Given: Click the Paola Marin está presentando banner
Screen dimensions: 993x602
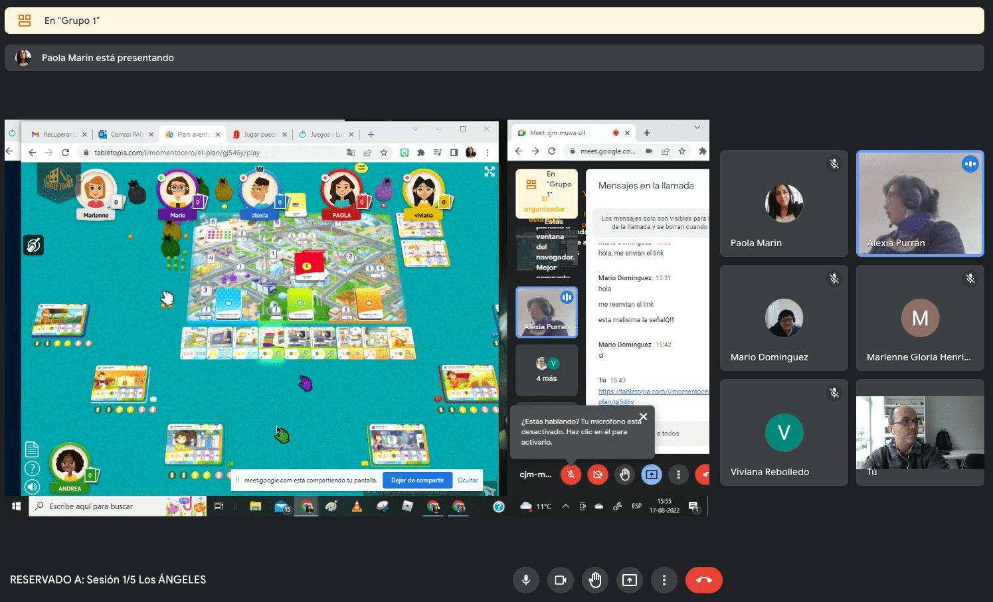Looking at the screenshot, I should (494, 58).
